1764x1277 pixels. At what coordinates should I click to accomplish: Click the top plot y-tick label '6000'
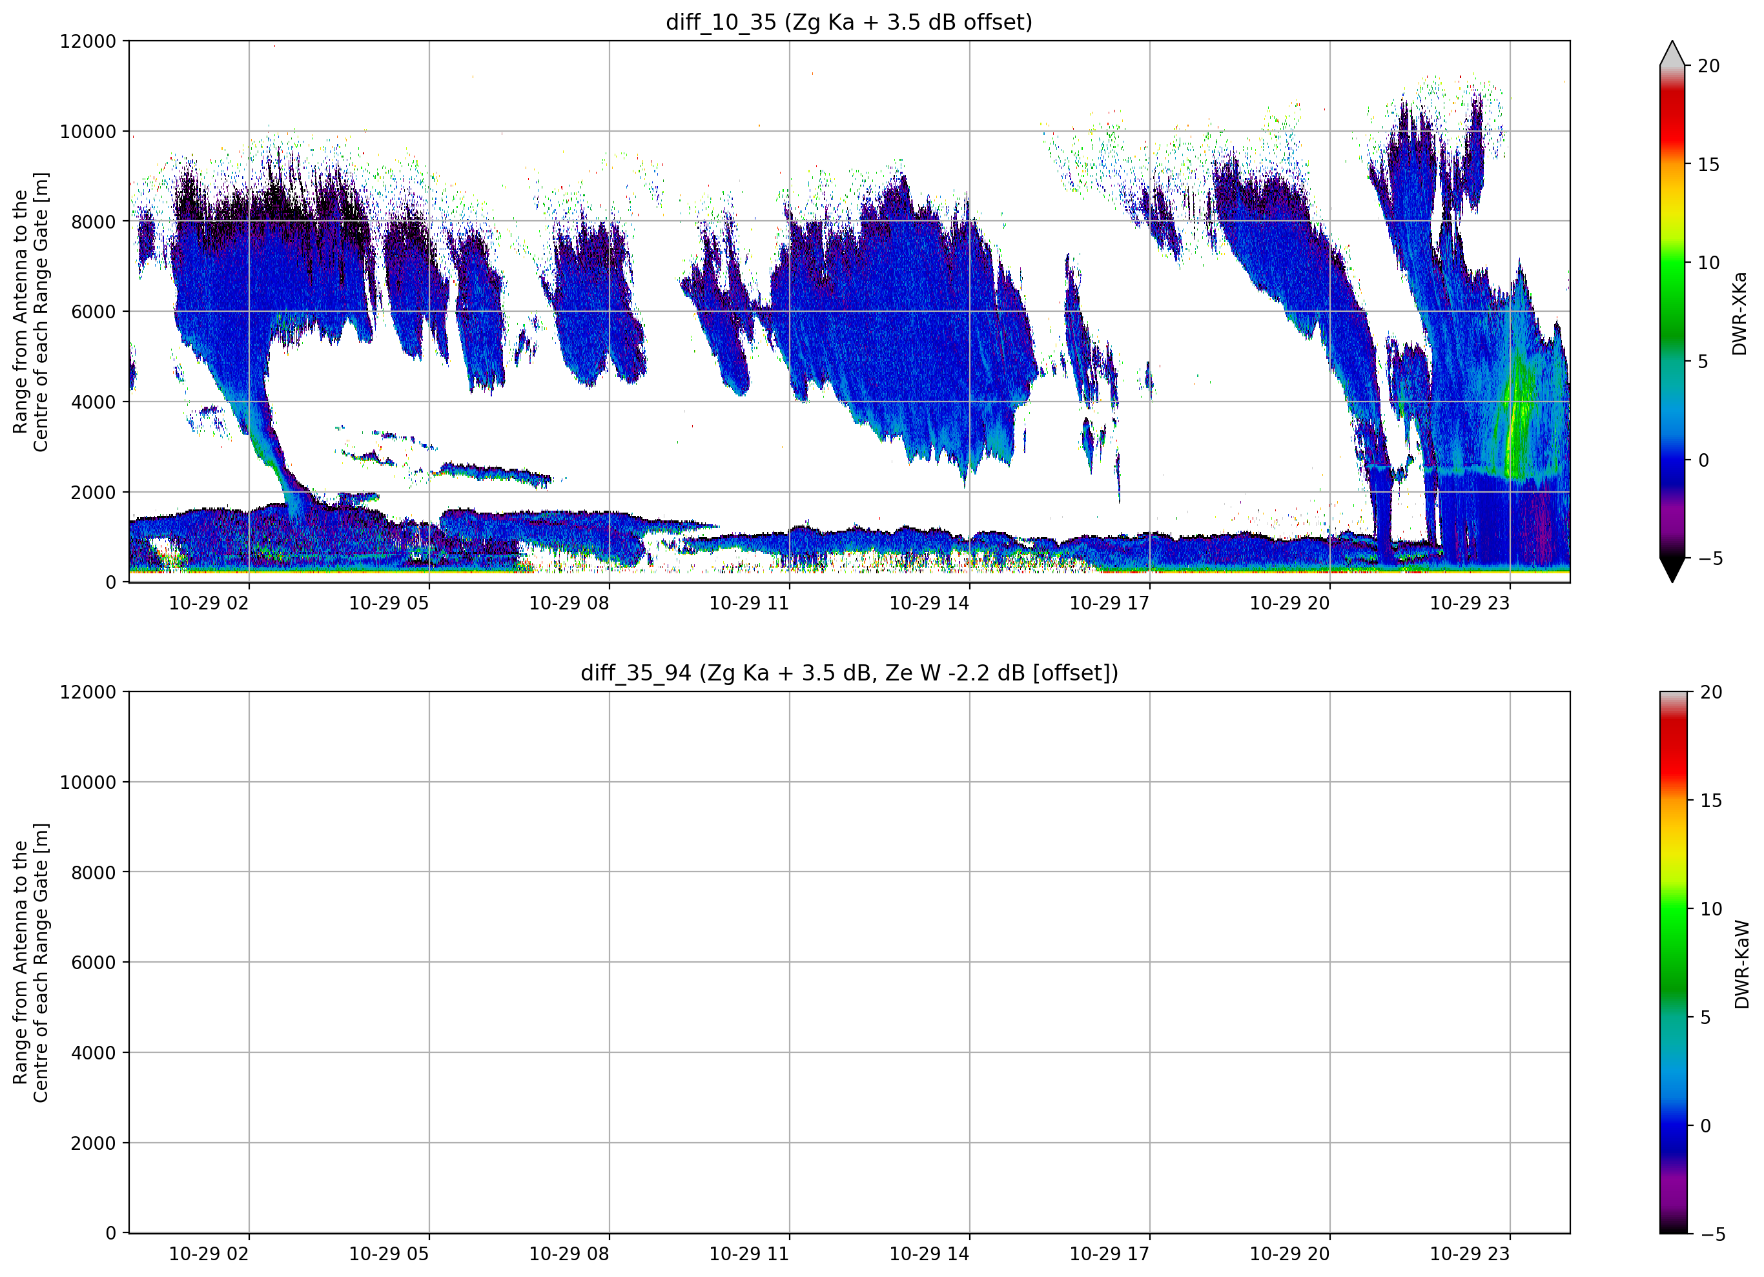94,312
